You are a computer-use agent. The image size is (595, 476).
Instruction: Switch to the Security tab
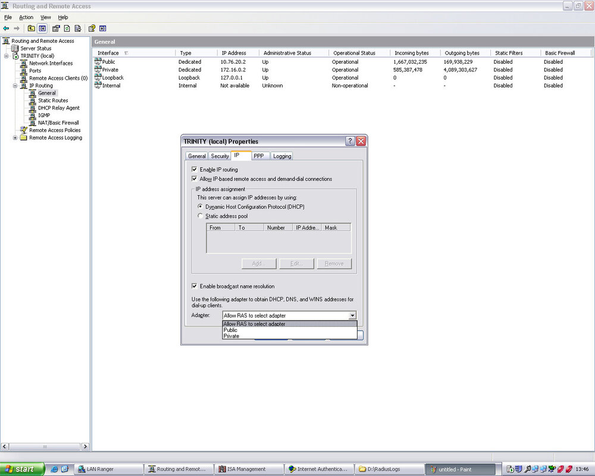tap(220, 156)
